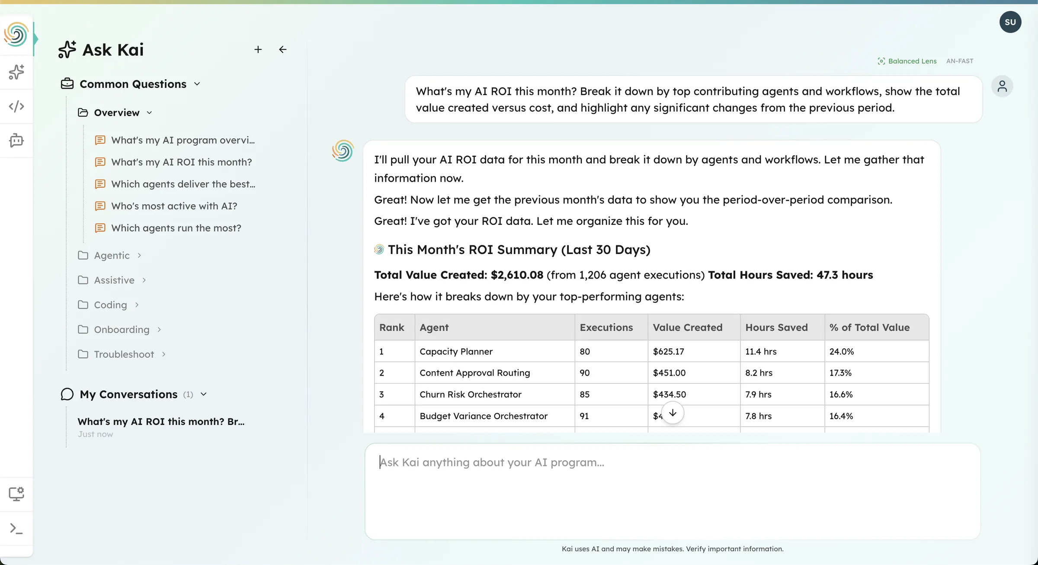Collapse the My Conversations list
This screenshot has width=1038, height=565.
pos(204,394)
